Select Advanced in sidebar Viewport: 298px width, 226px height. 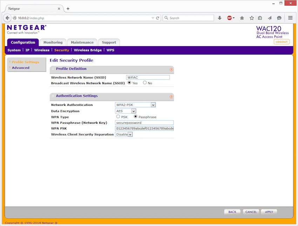click(21, 68)
